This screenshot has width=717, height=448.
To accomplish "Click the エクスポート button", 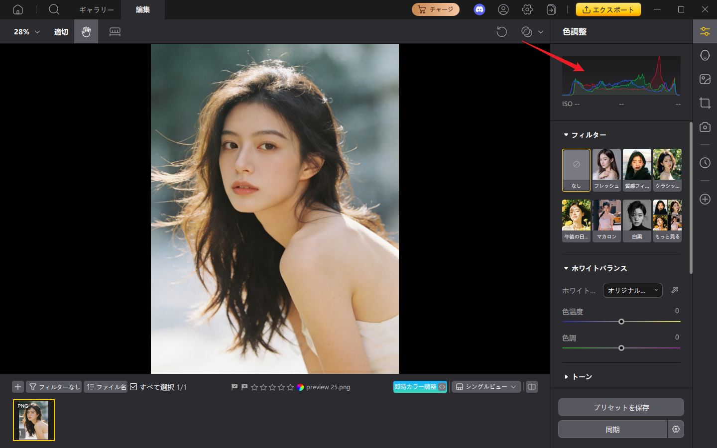I will [608, 9].
